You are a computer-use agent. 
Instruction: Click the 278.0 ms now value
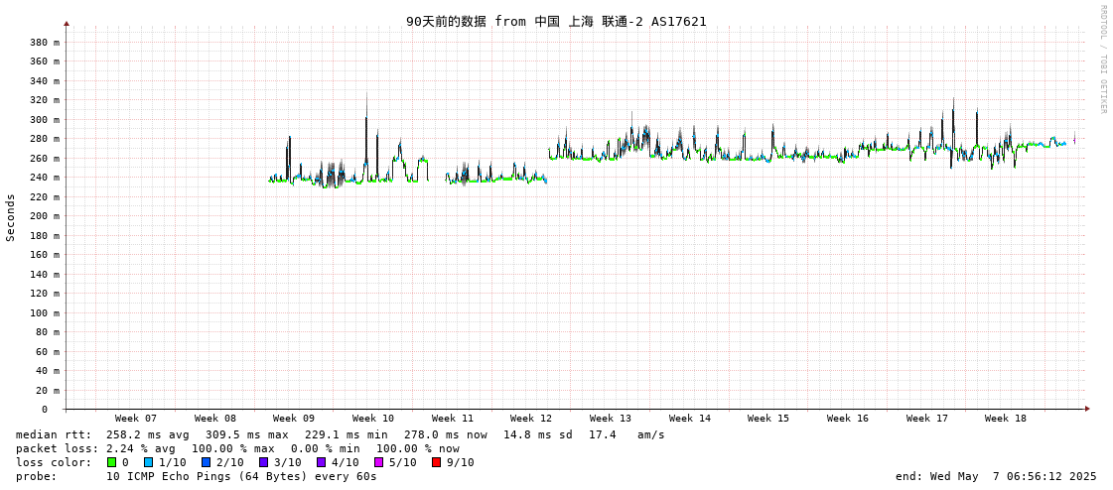(x=446, y=434)
